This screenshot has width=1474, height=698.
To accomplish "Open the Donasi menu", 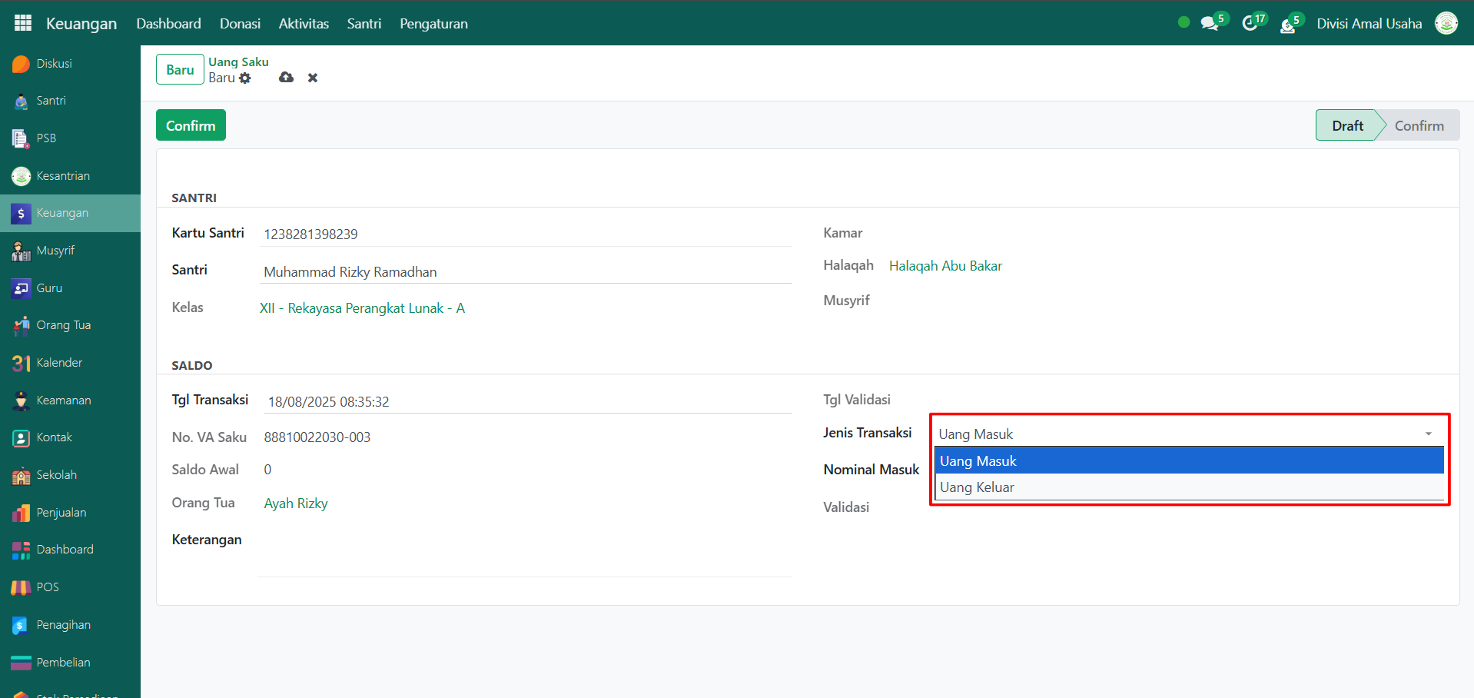I will tap(240, 24).
